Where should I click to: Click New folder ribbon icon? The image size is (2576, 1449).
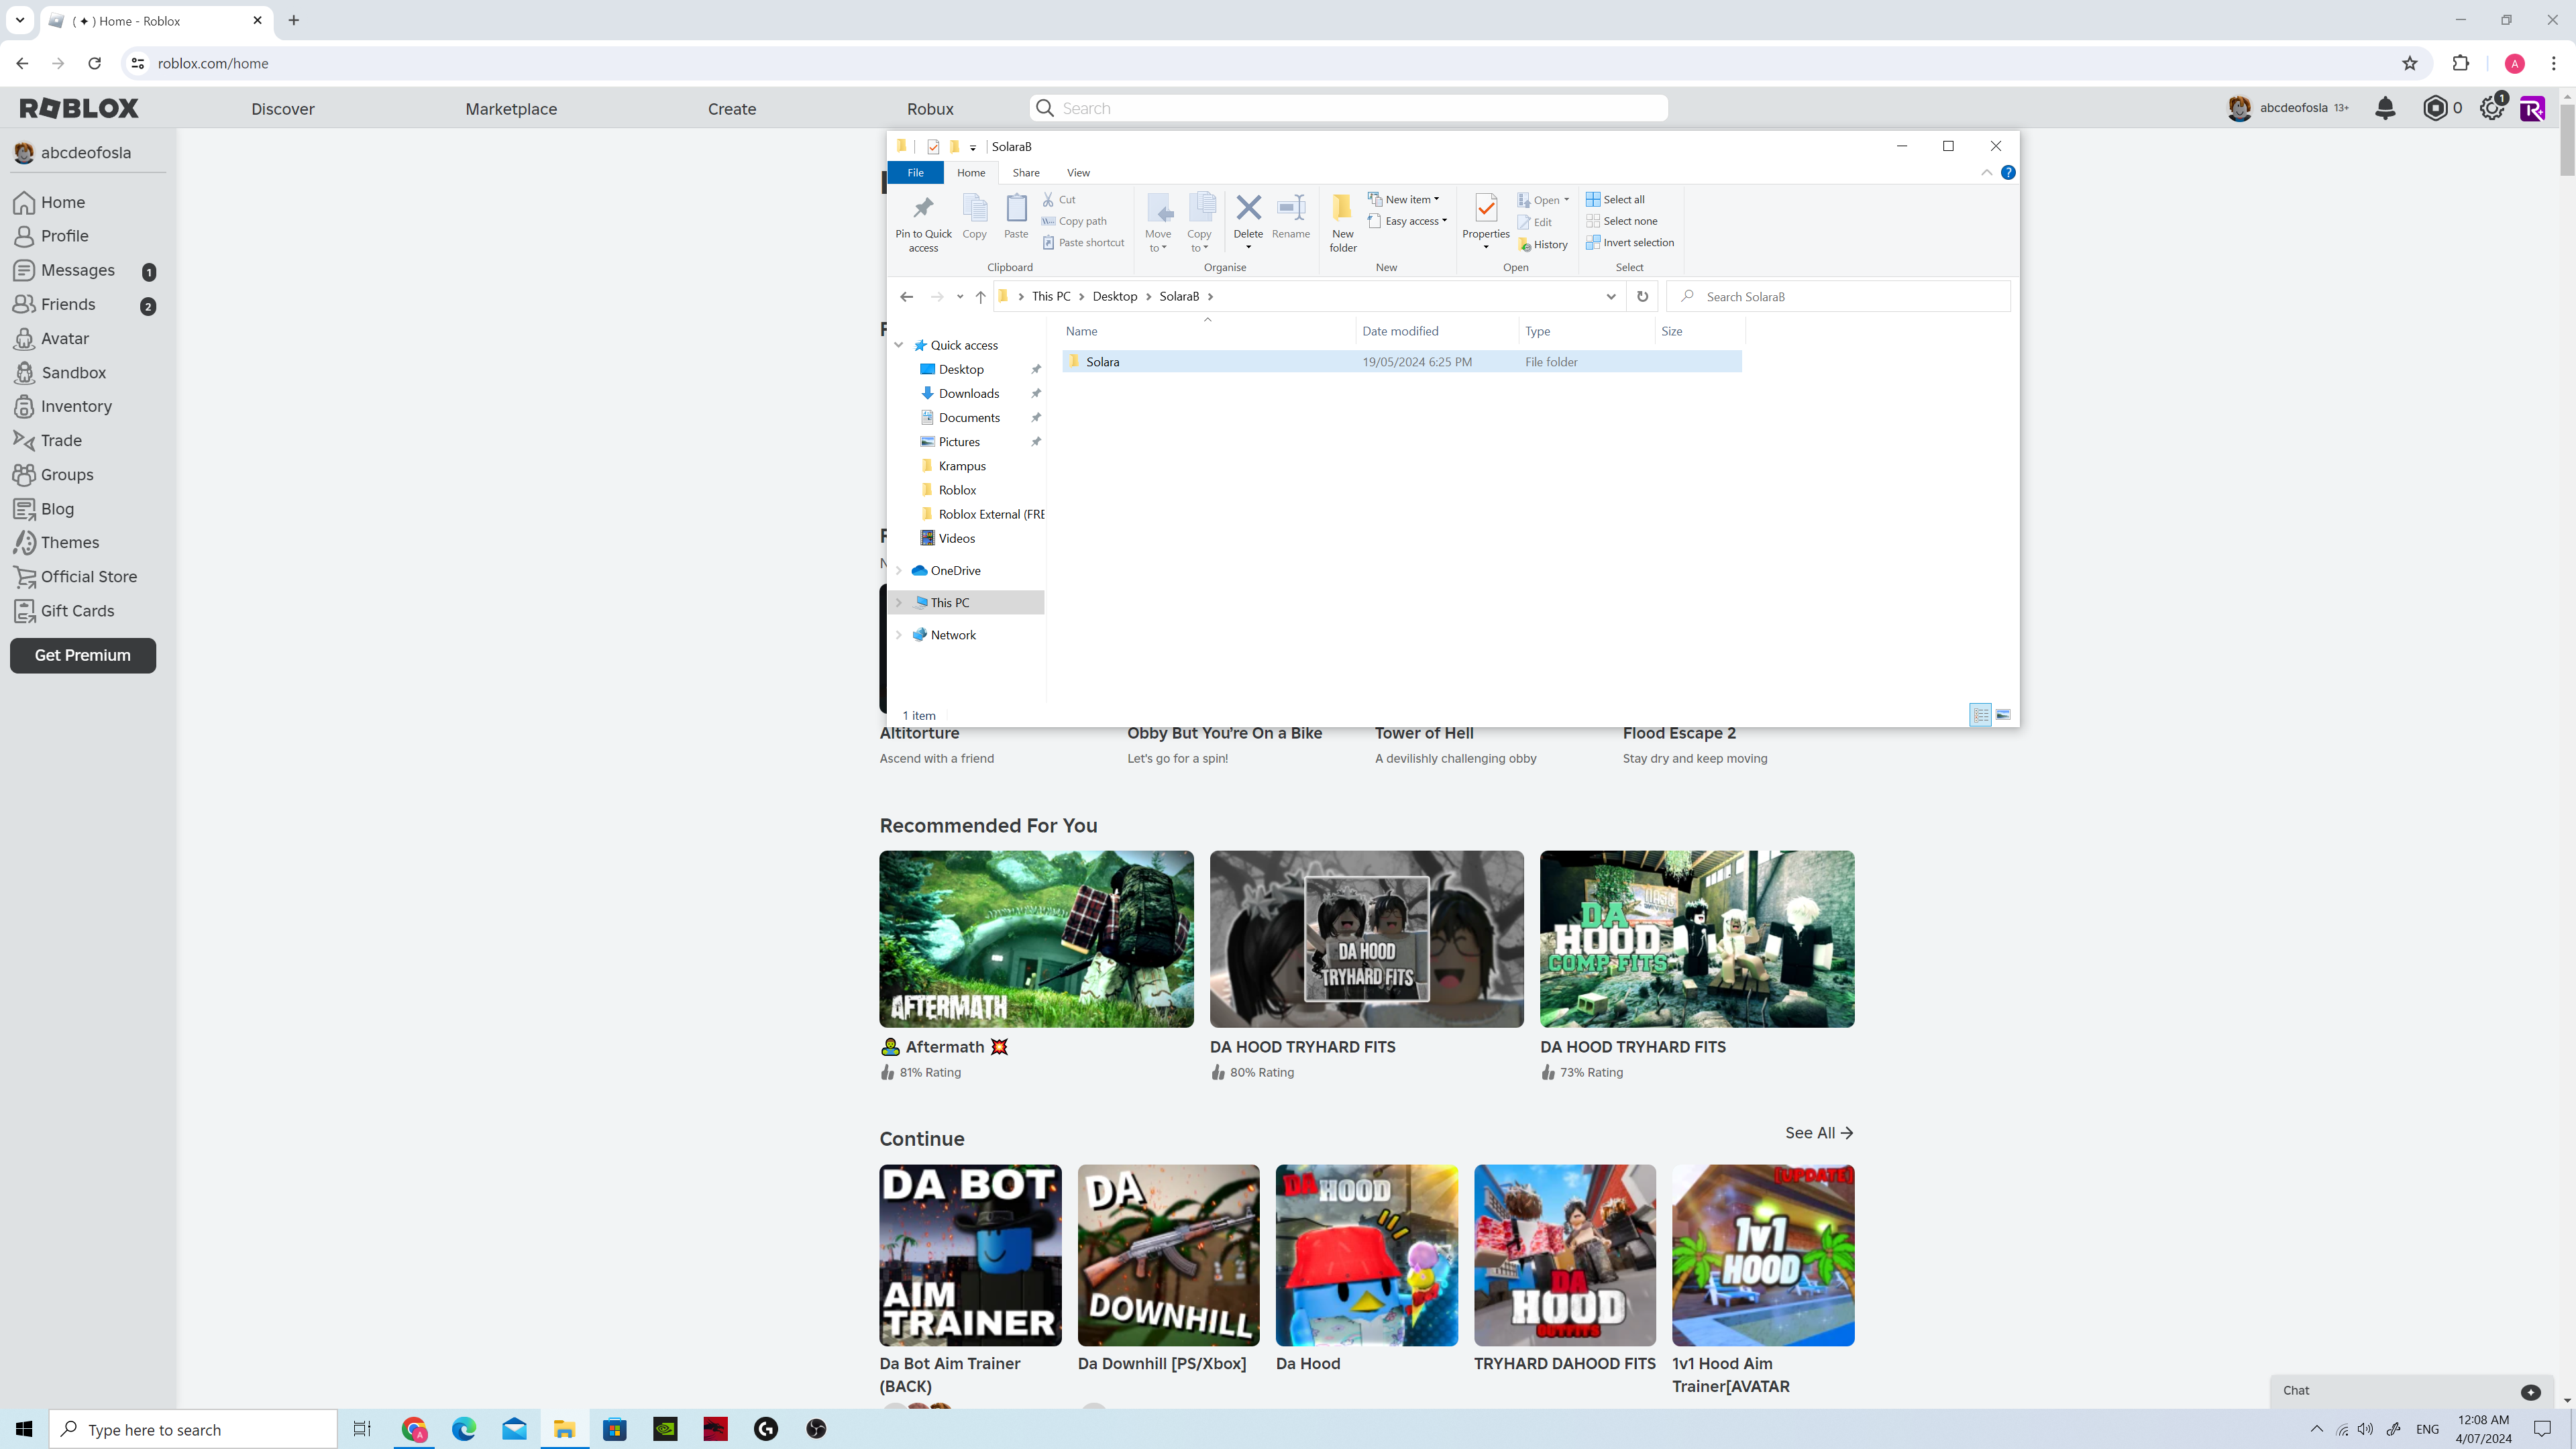tap(1342, 221)
